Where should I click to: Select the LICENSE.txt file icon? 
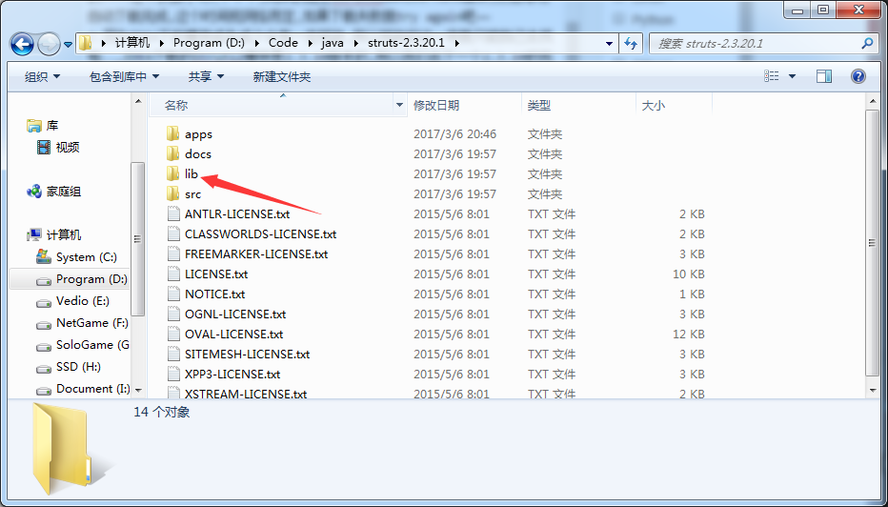[x=172, y=274]
